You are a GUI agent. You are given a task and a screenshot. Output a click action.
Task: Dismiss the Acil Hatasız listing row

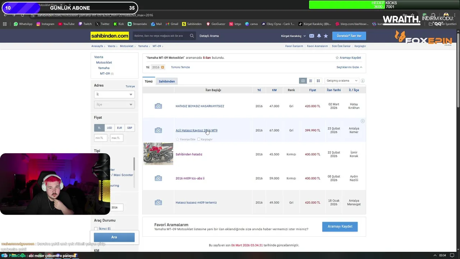pyautogui.click(x=363, y=121)
